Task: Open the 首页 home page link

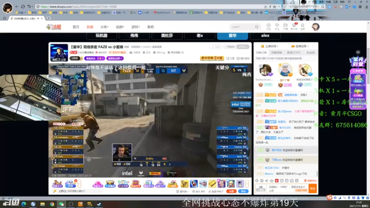Action: pyautogui.click(x=76, y=27)
